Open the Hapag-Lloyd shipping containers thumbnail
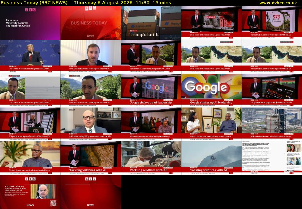Viewport: 302px width, 209px height. pos(151,23)
